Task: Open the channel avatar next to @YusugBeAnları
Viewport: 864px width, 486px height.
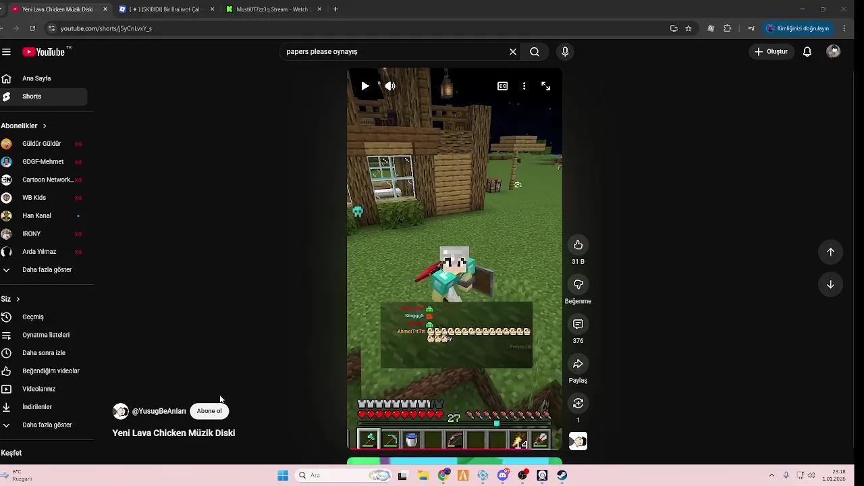Action: tap(120, 411)
